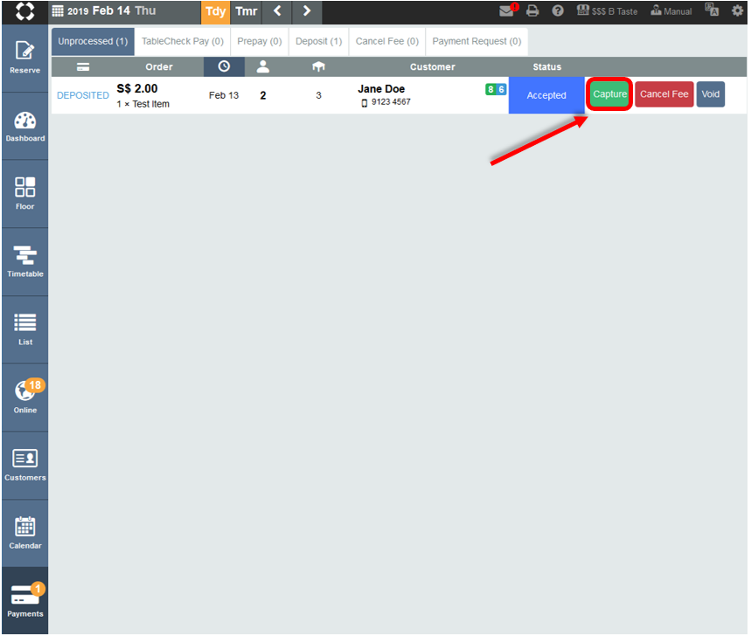The width and height of the screenshot is (751, 636).
Task: Open the help question mark
Action: tap(558, 10)
